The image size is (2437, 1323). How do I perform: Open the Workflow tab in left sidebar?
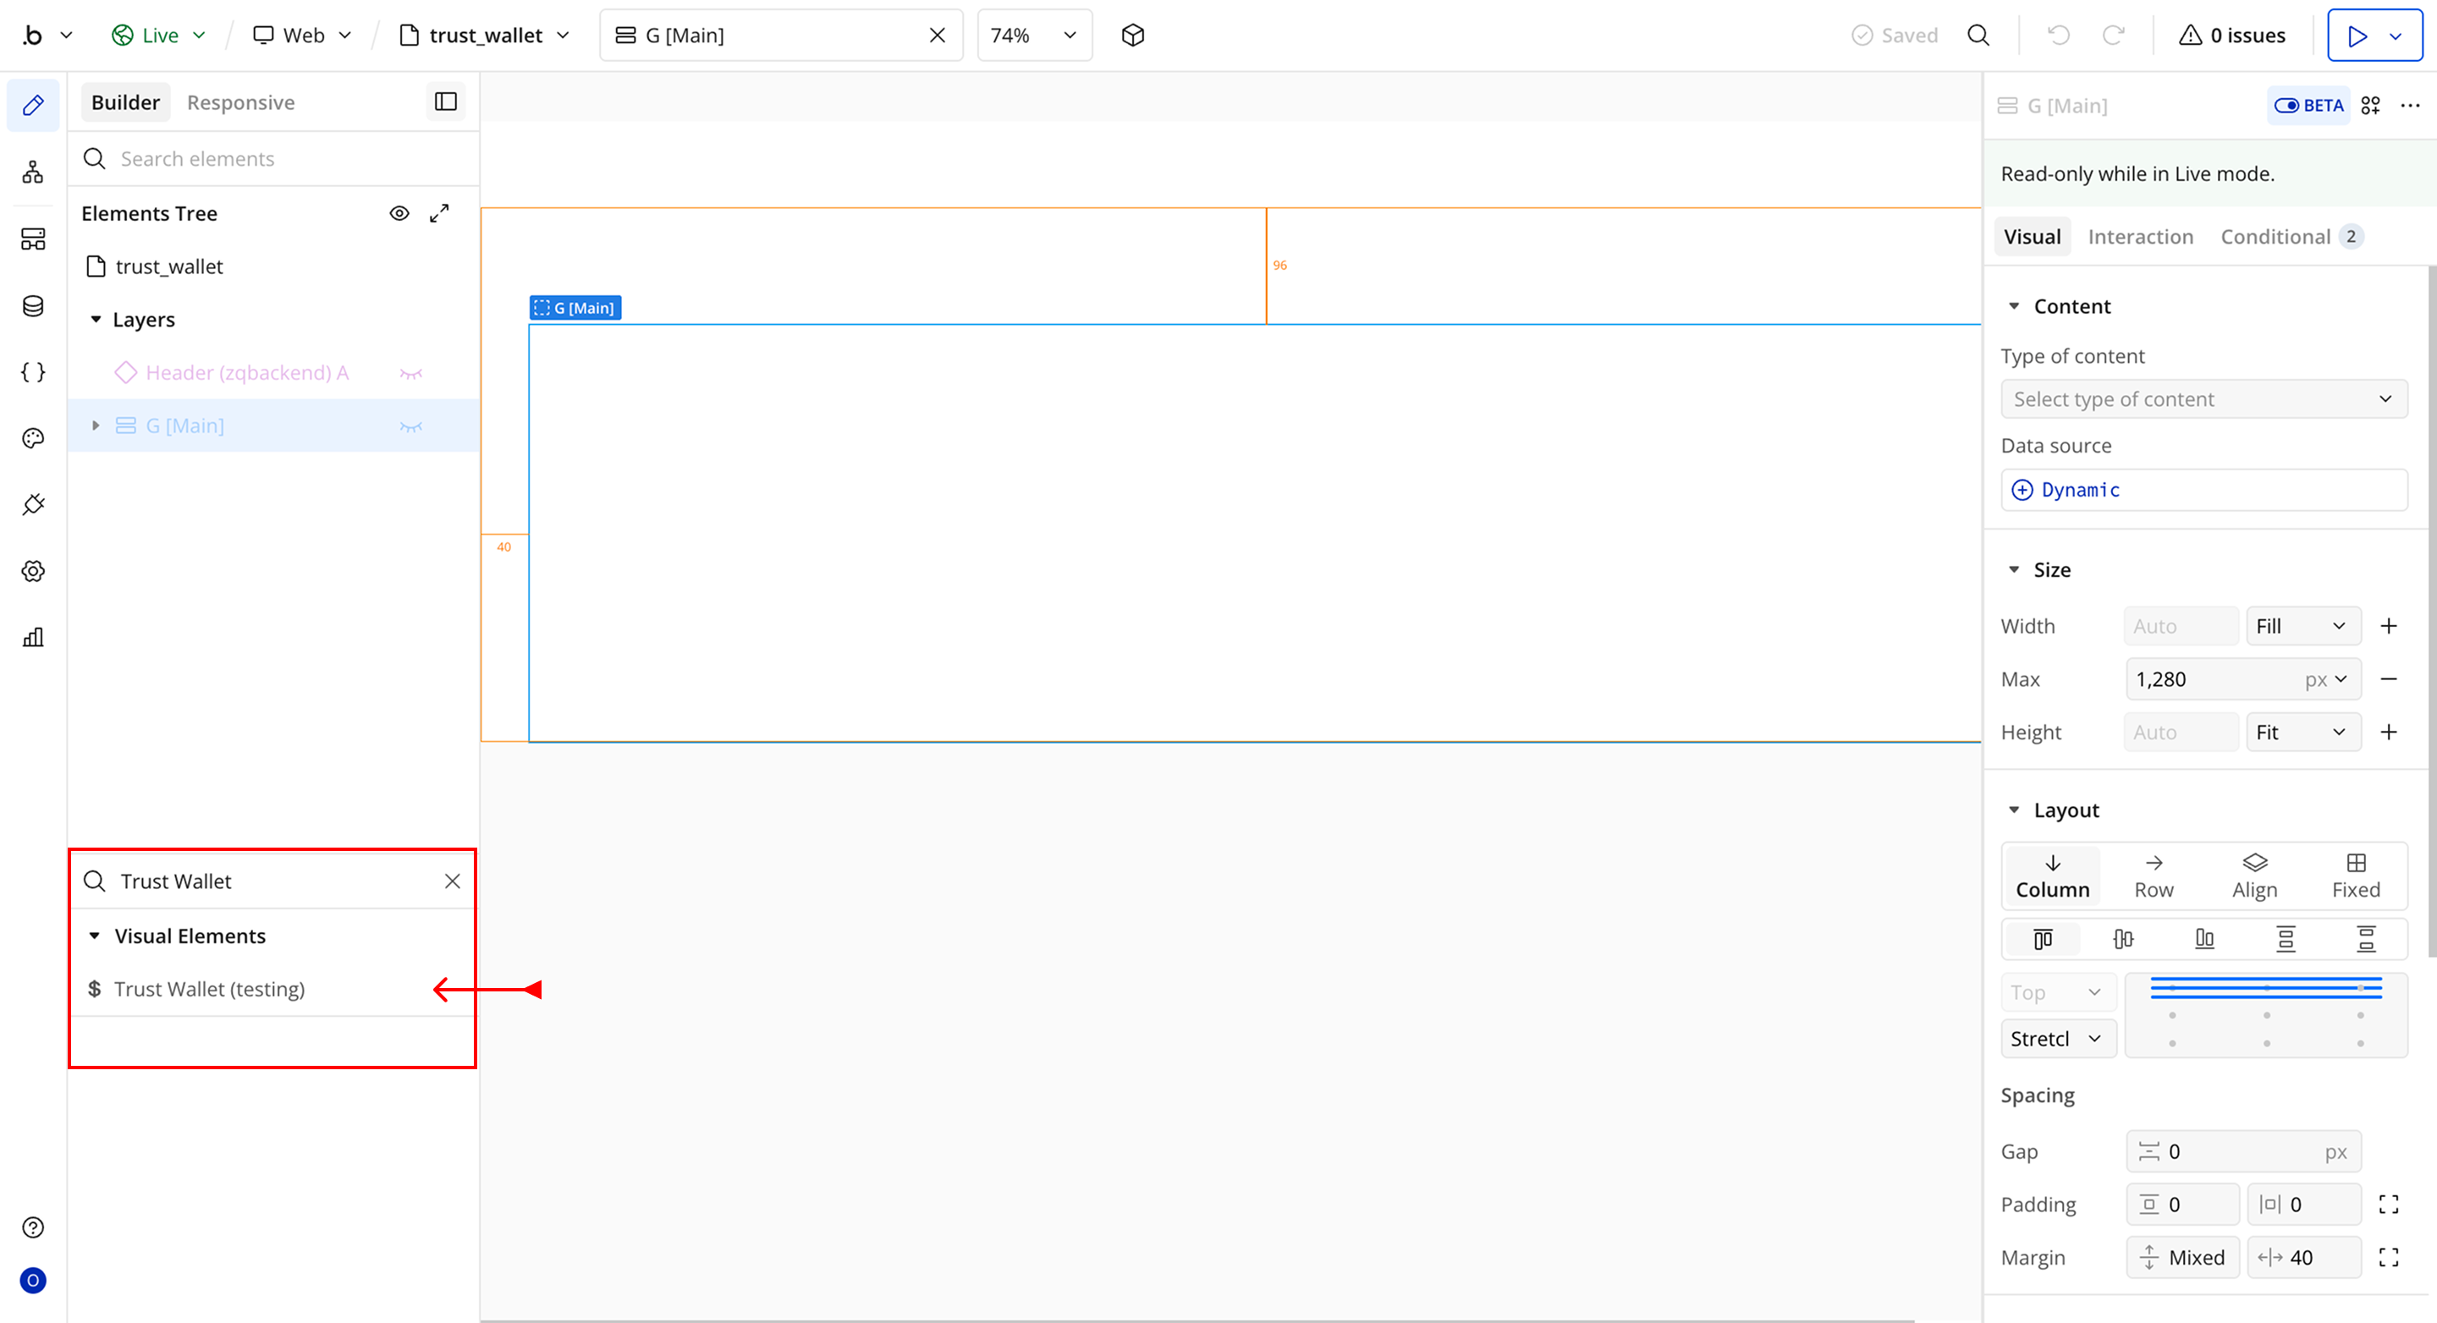[33, 172]
